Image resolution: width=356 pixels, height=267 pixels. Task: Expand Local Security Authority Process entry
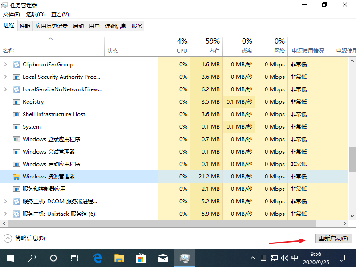point(6,77)
